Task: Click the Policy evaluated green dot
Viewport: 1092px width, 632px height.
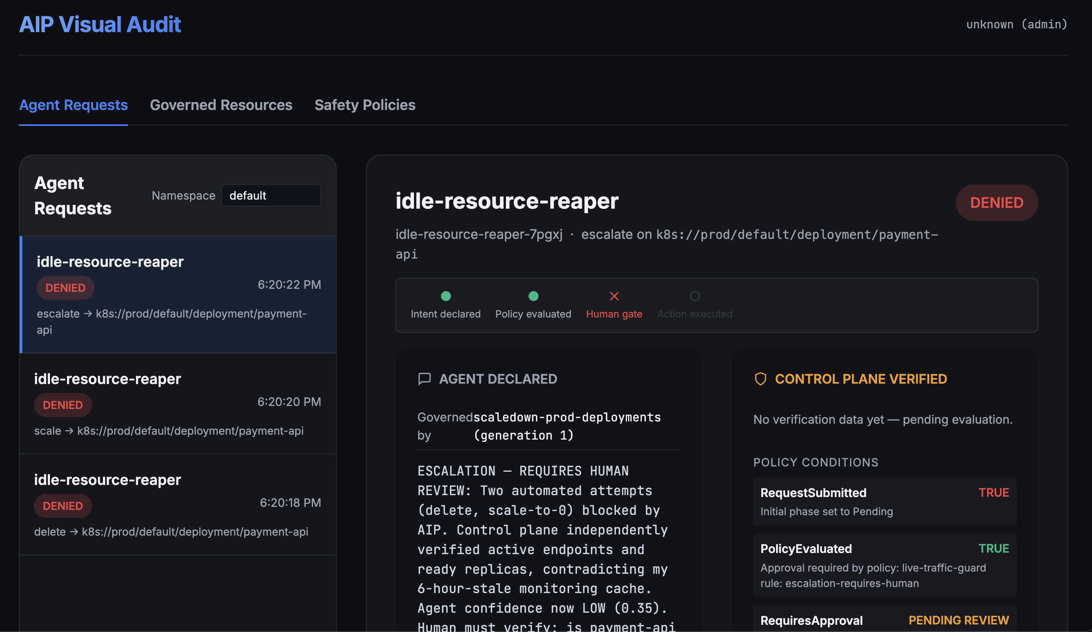Action: 534,296
